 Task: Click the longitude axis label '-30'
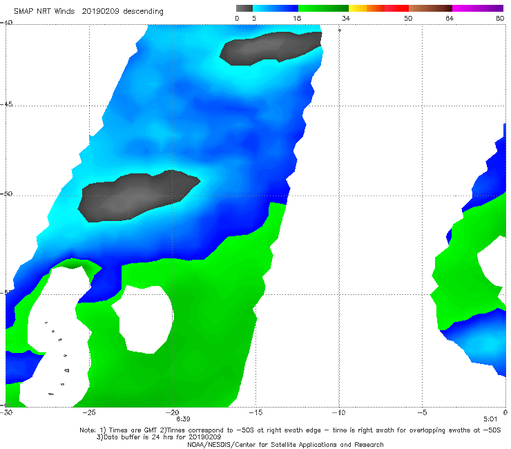6,412
